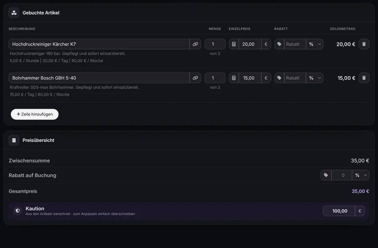Click the Hochdruckreiniger 180 bar description text
Screen dimensions: 378x248
(x=68, y=53)
